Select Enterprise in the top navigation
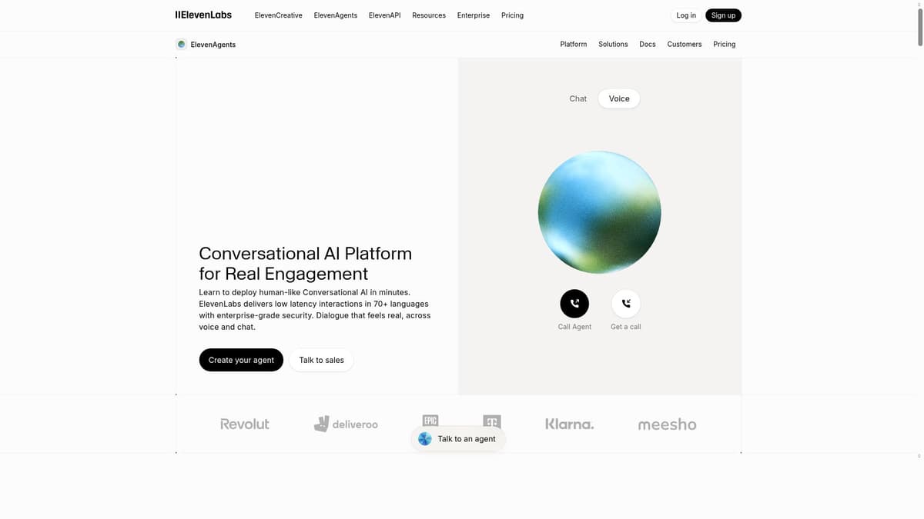This screenshot has width=924, height=519. tap(473, 15)
